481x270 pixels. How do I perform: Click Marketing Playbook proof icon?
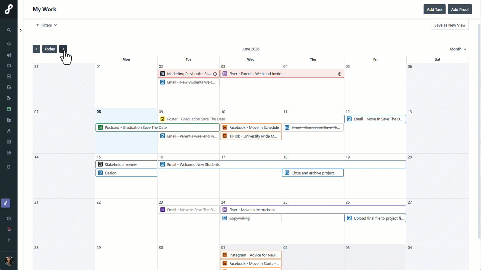point(163,74)
